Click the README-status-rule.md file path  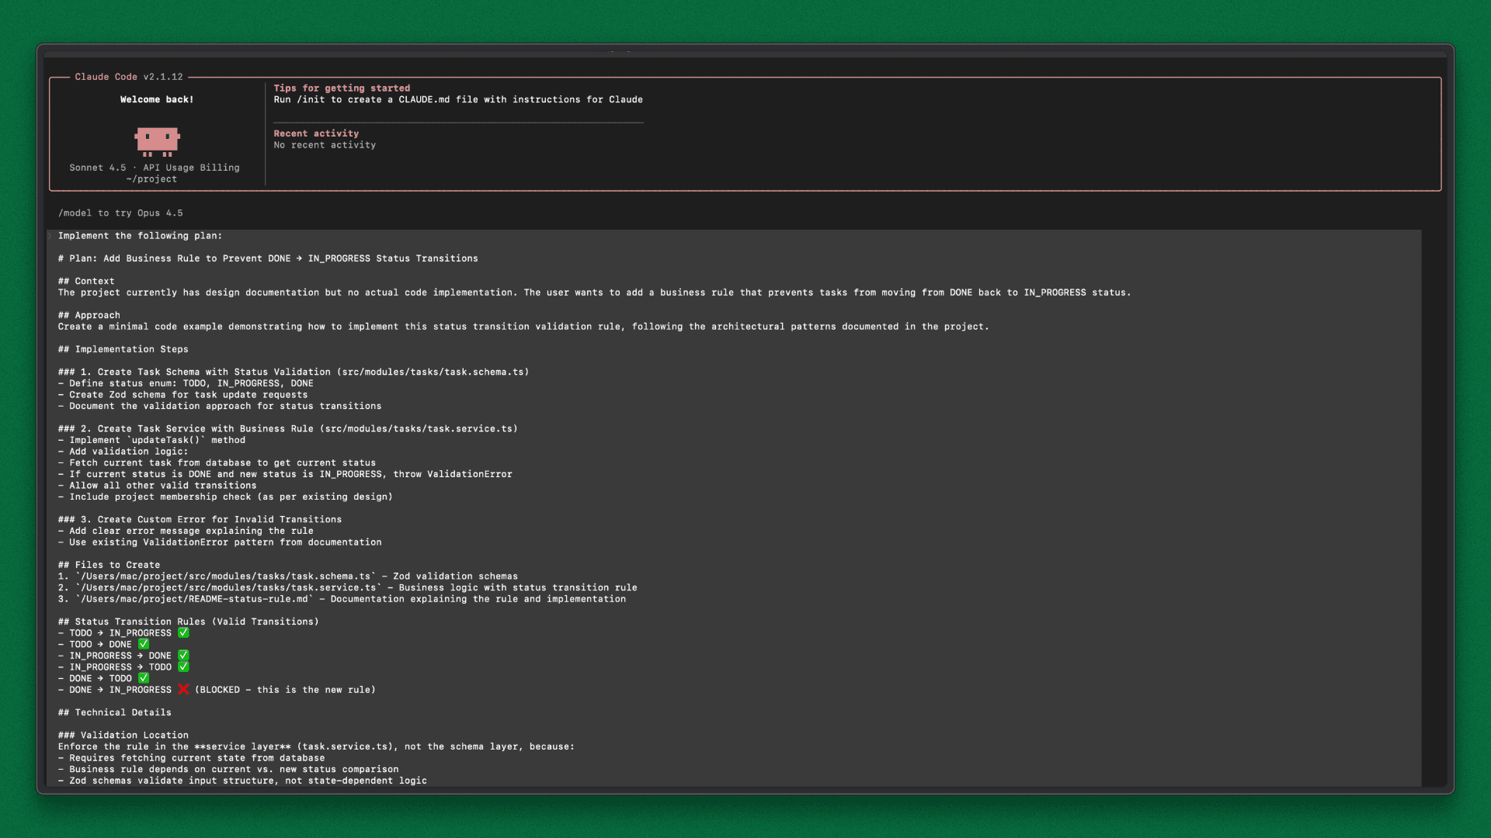(x=194, y=599)
